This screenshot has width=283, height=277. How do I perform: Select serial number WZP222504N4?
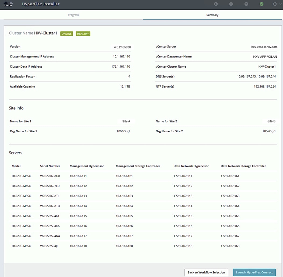click(50, 236)
